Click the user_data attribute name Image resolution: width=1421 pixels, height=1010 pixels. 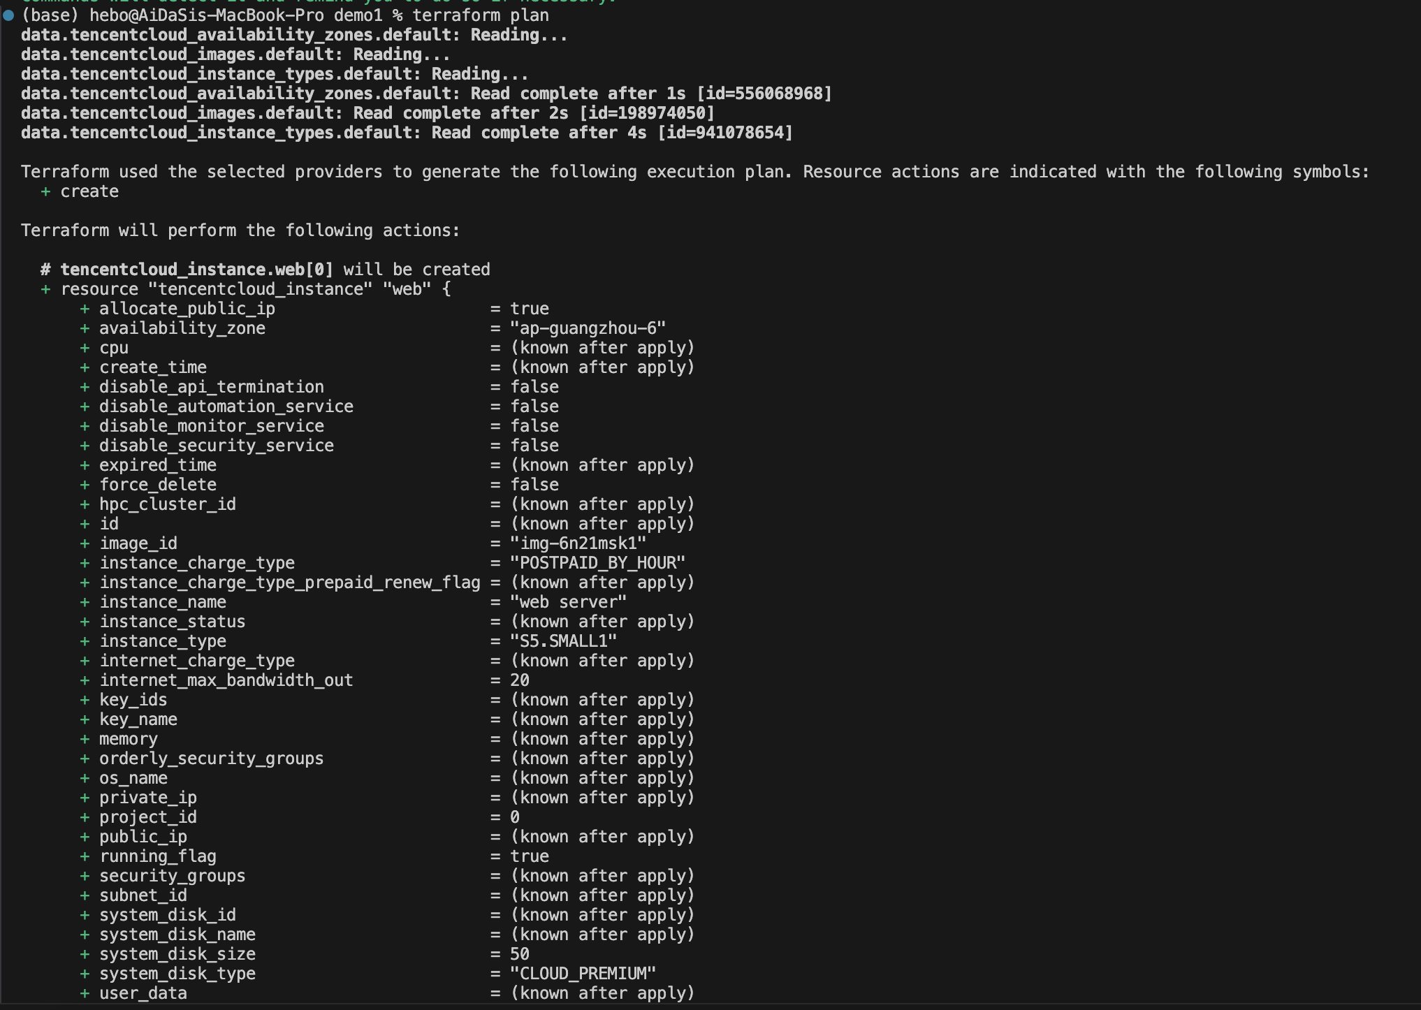143,993
